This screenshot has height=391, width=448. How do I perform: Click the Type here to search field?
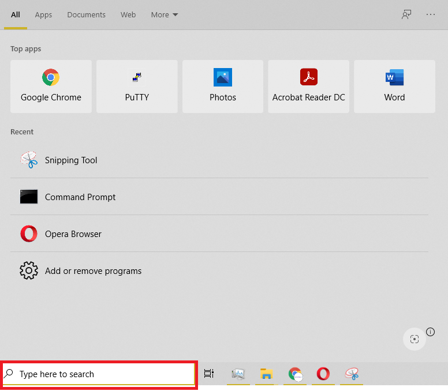point(99,374)
